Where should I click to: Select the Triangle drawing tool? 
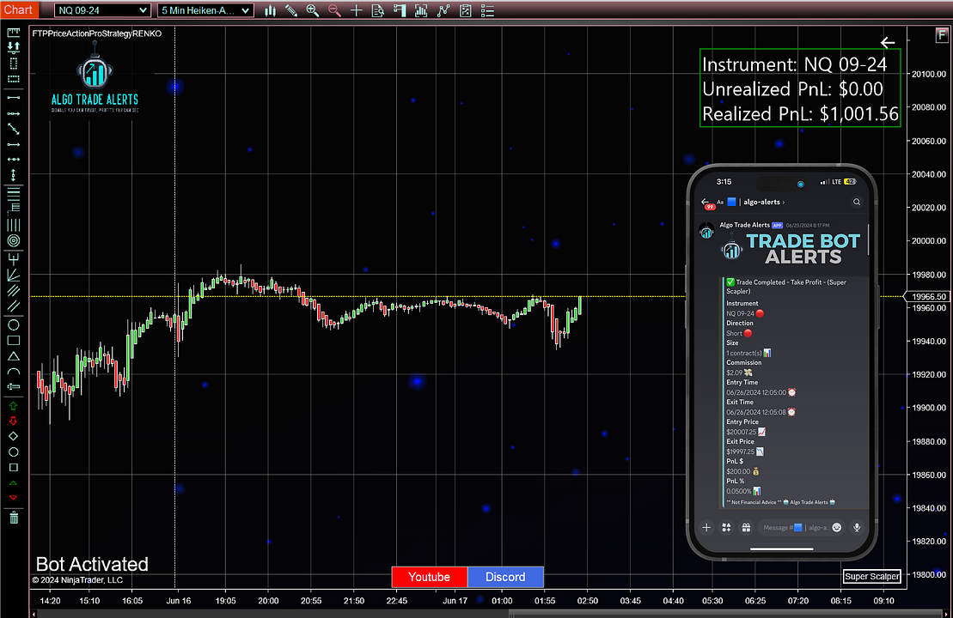(x=14, y=356)
